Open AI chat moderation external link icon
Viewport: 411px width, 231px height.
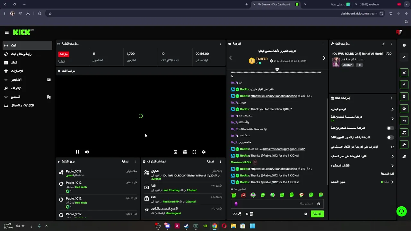(x=392, y=147)
